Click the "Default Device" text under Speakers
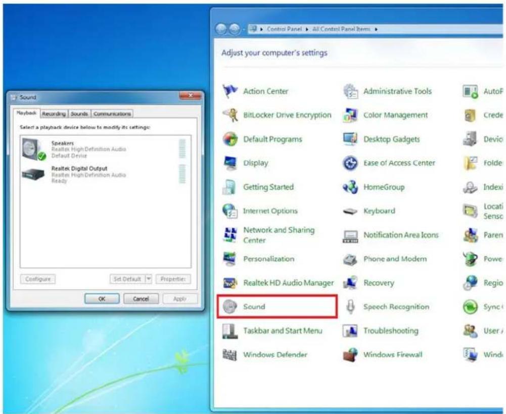 coord(69,156)
